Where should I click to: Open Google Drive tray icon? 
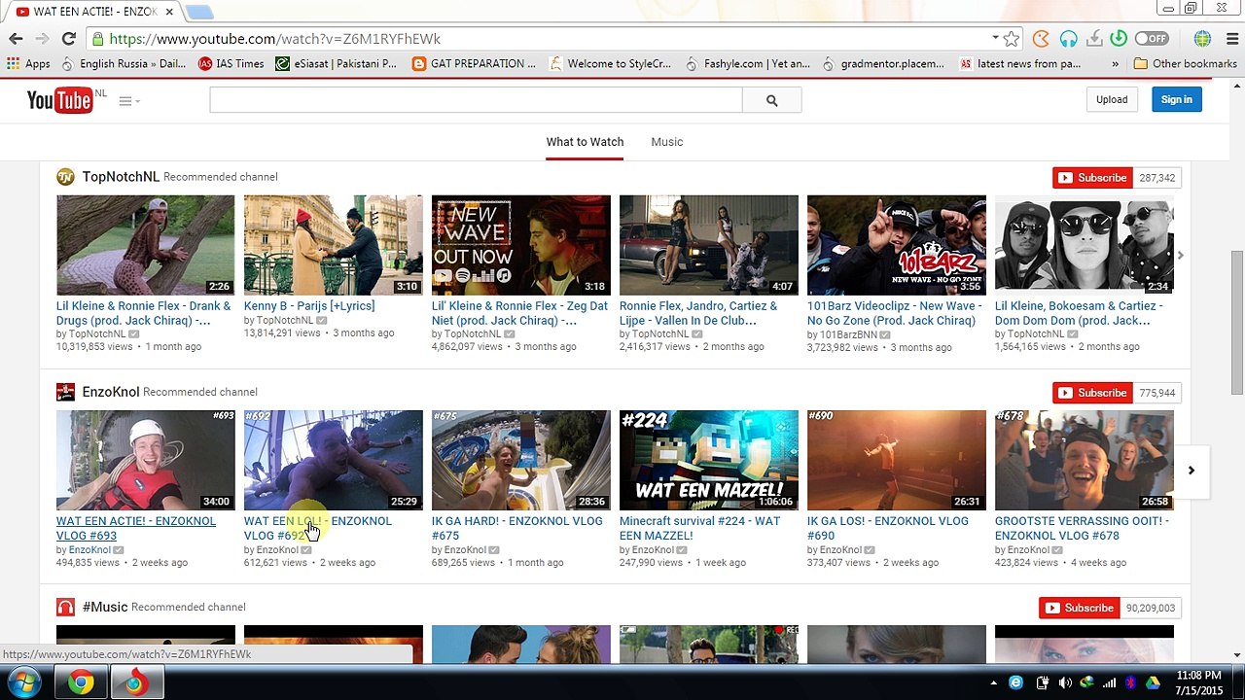pyautogui.click(x=1153, y=682)
